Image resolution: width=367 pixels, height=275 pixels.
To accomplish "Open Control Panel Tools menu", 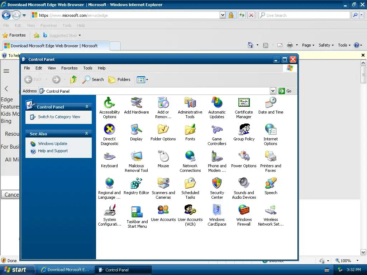I will tap(88, 68).
